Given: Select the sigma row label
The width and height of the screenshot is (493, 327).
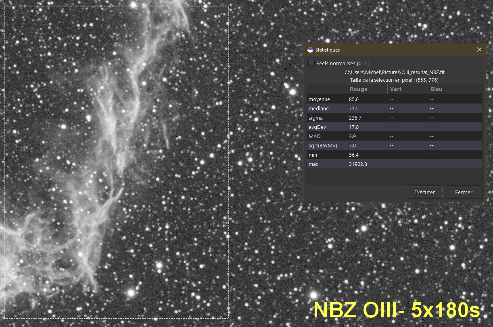Looking at the screenshot, I should (315, 118).
